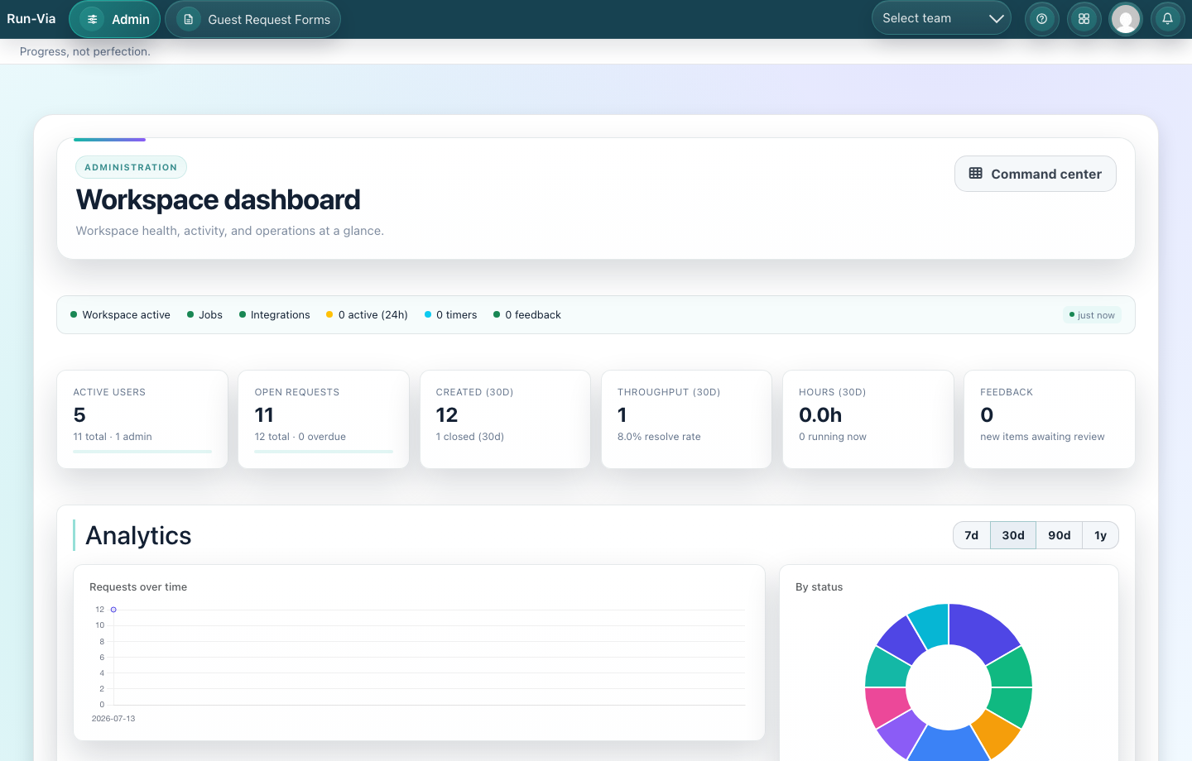Click the 8.0% resolve rate text

[x=659, y=437]
